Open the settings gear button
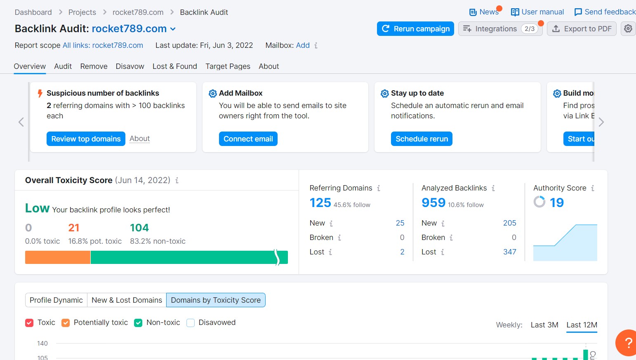This screenshot has height=360, width=636. tap(628, 29)
